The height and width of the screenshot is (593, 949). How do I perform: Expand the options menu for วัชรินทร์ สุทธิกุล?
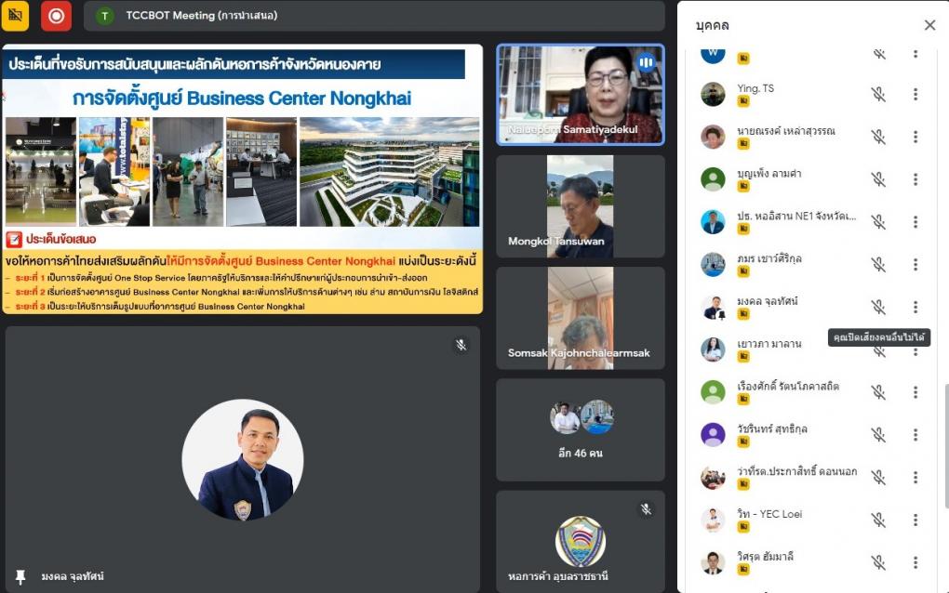click(916, 435)
